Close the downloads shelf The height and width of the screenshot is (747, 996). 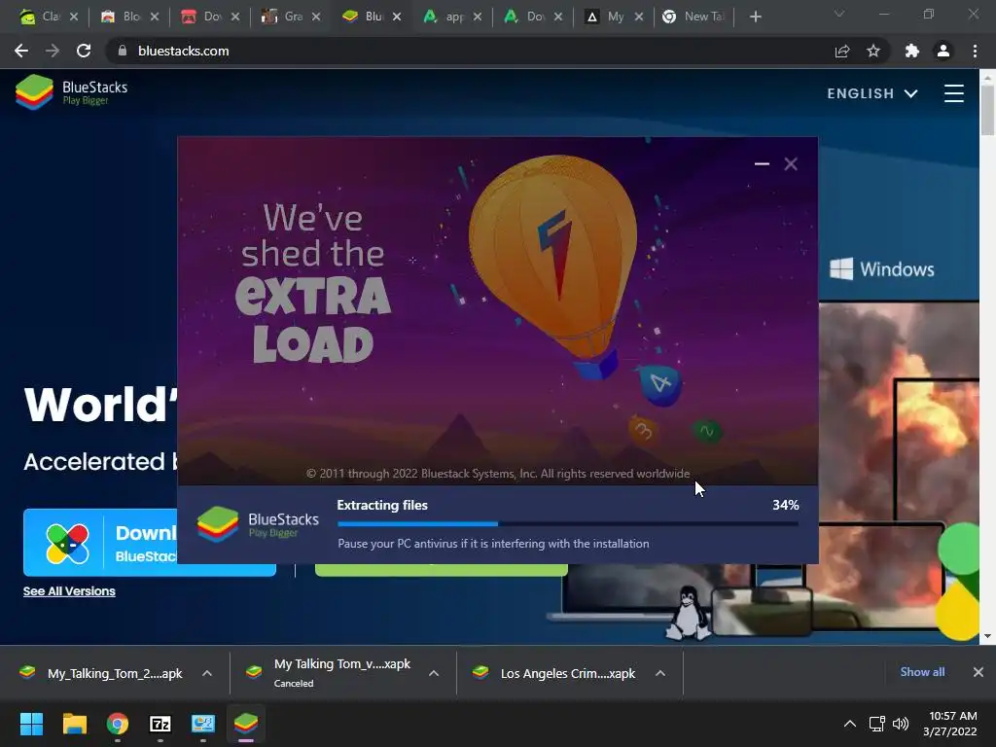click(978, 672)
